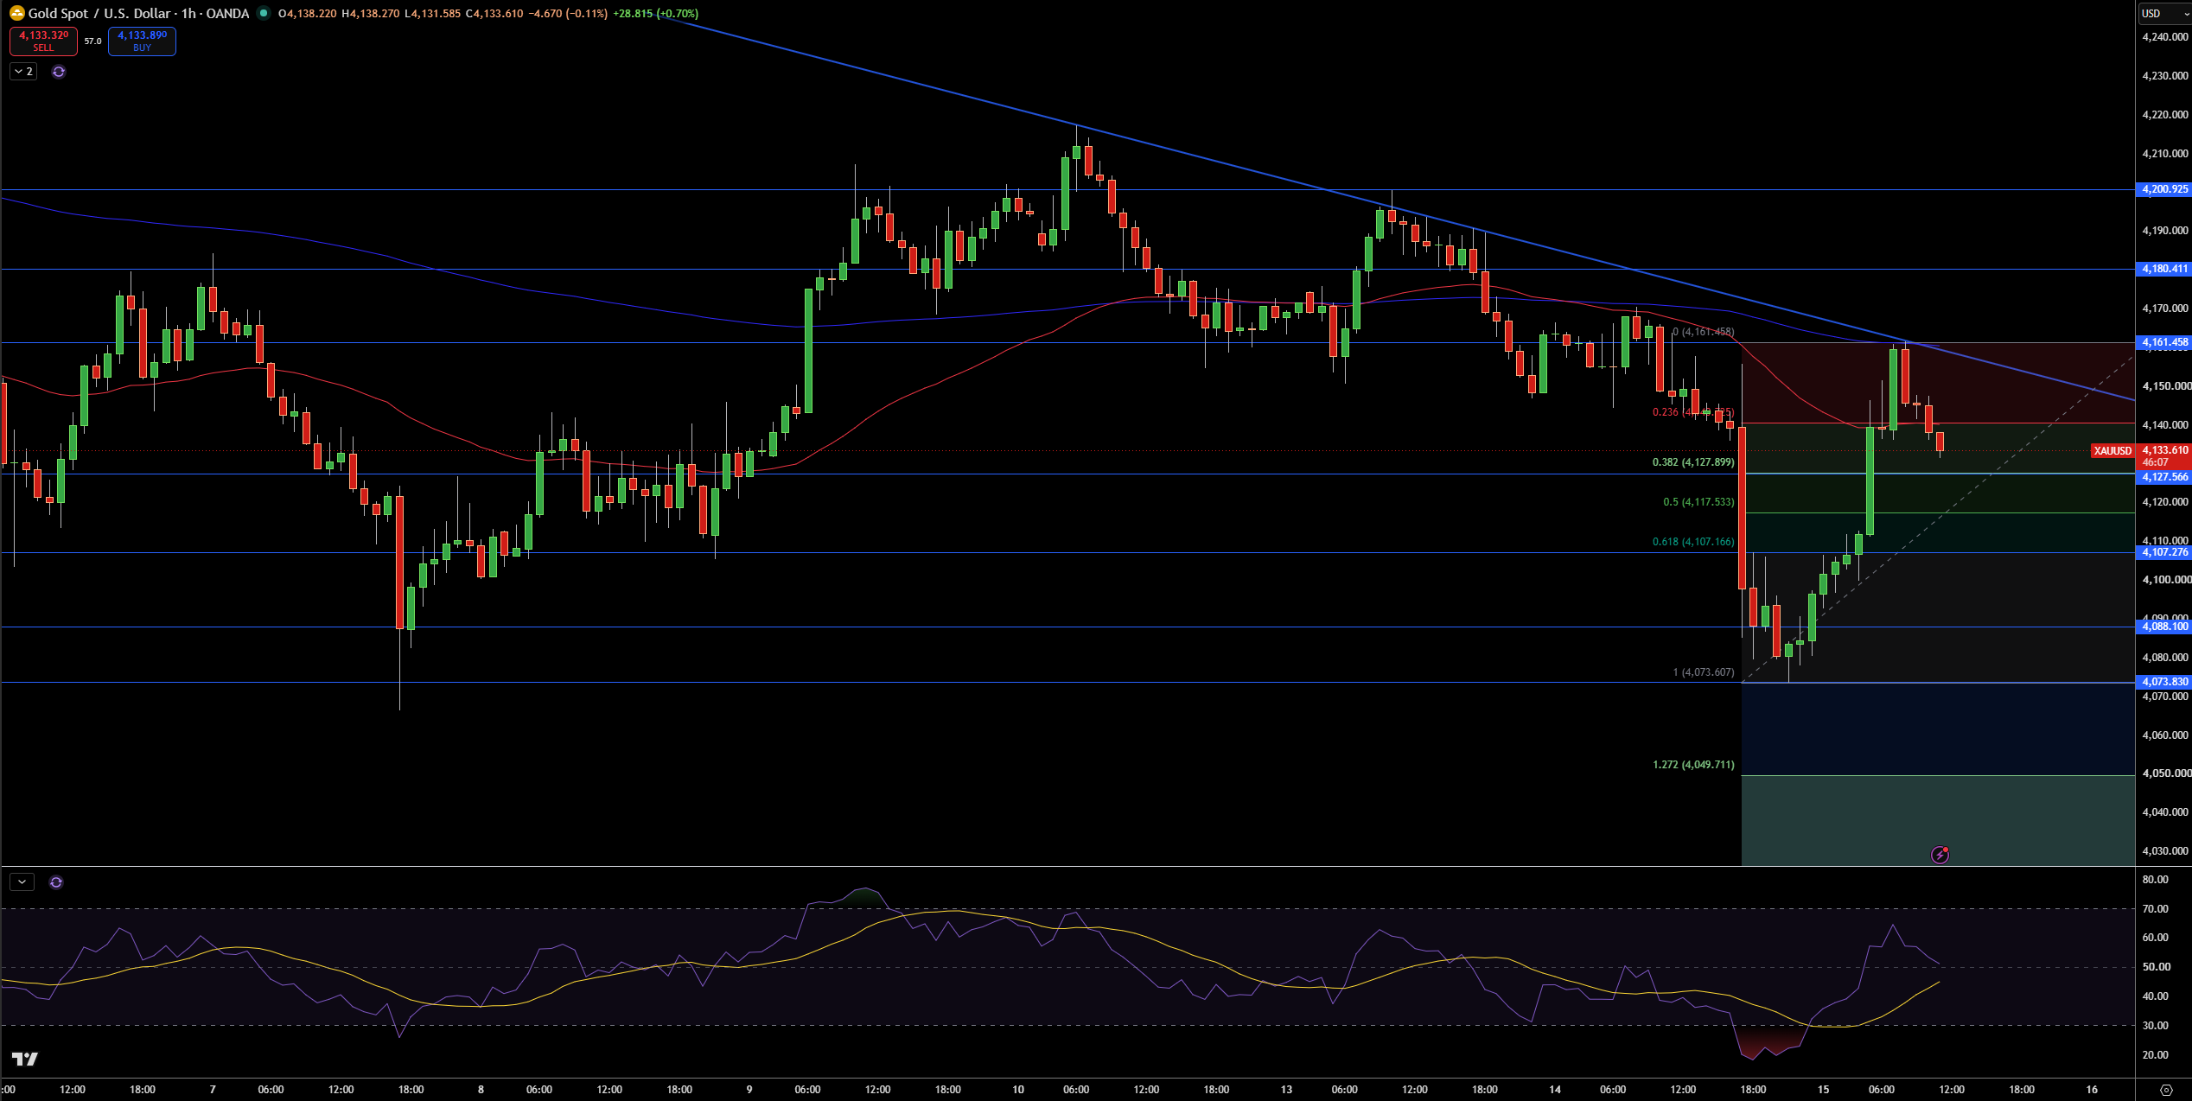Click the +28.815 (+0.70%) change value
This screenshot has height=1101, width=2192.
click(x=655, y=13)
